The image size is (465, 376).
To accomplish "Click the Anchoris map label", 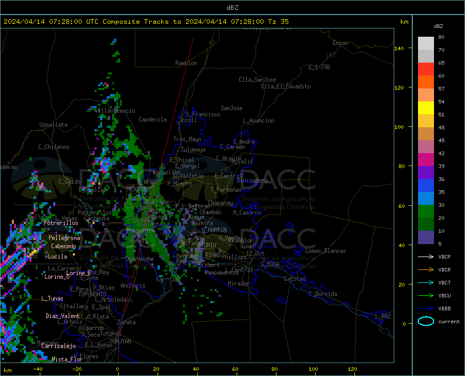I will click(133, 286).
